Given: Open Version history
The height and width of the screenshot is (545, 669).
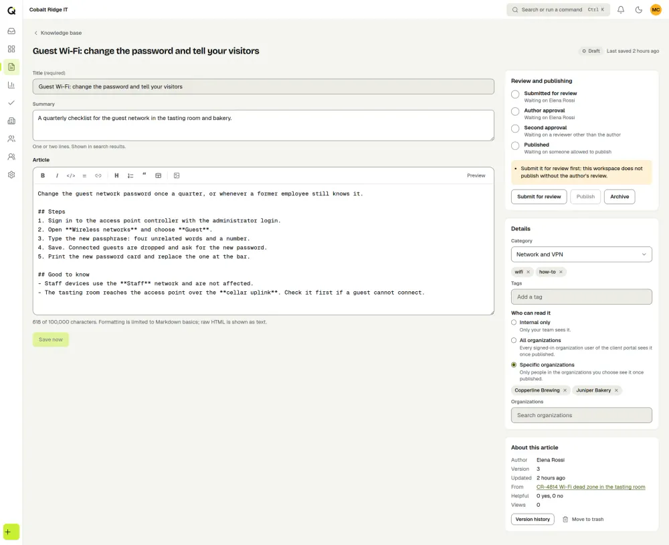Looking at the screenshot, I should (533, 520).
